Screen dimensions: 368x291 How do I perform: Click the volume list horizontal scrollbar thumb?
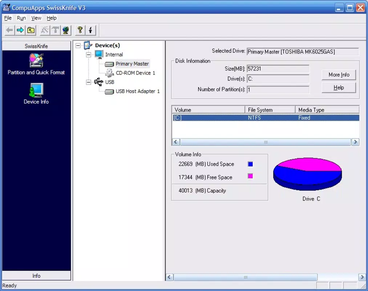[266, 142]
